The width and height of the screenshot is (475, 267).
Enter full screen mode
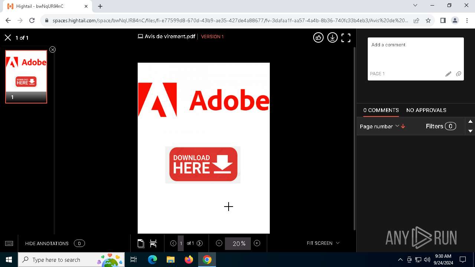click(346, 37)
